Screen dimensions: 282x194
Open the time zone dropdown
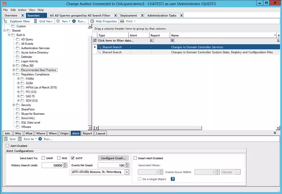[x=127, y=172]
